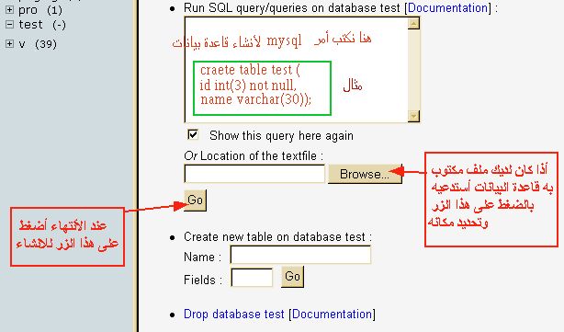This screenshot has width=564, height=332.
Task: Click inside the SQL query text area
Action: coord(297,70)
